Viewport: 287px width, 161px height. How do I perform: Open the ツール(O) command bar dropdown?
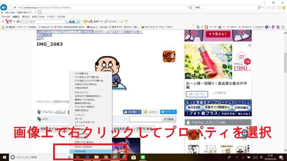(x=258, y=27)
